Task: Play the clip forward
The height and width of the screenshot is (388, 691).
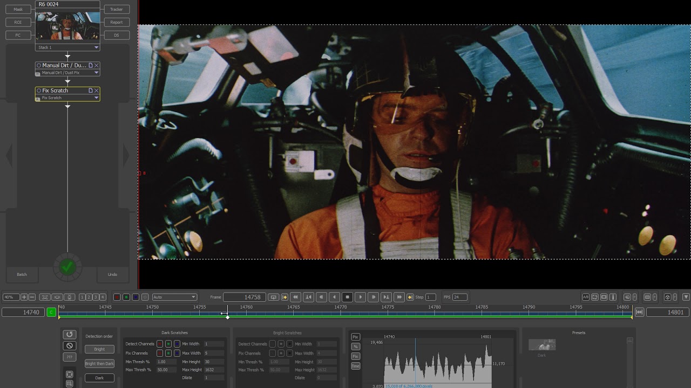Action: coord(360,297)
